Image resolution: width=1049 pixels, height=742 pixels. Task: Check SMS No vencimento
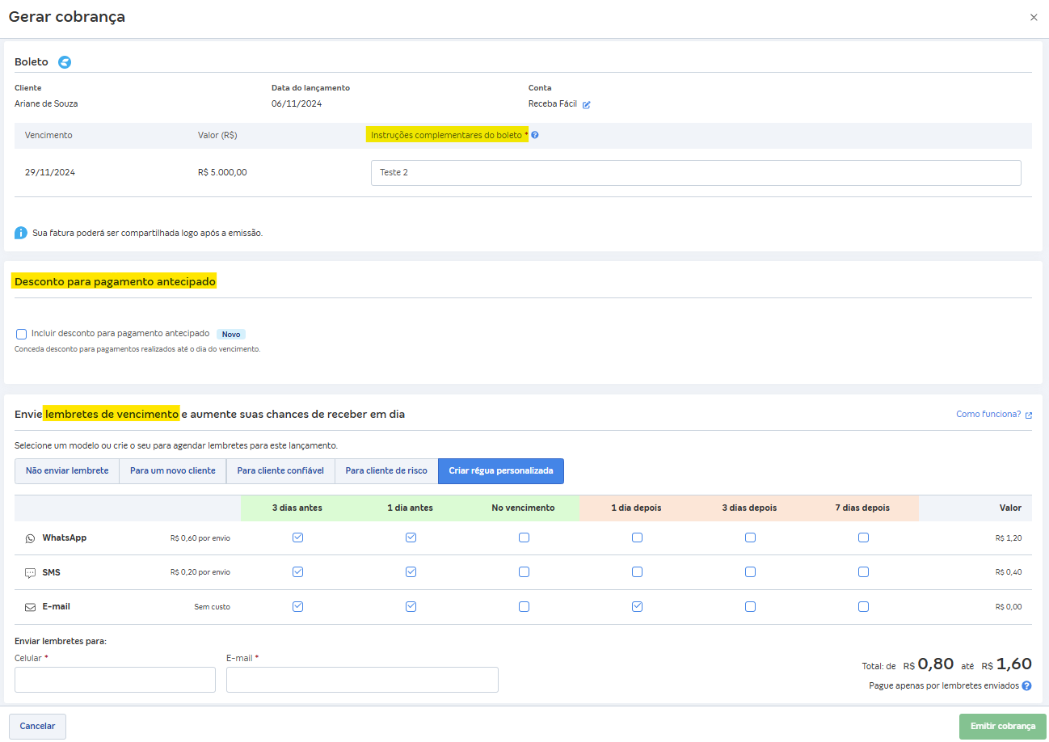tap(524, 571)
